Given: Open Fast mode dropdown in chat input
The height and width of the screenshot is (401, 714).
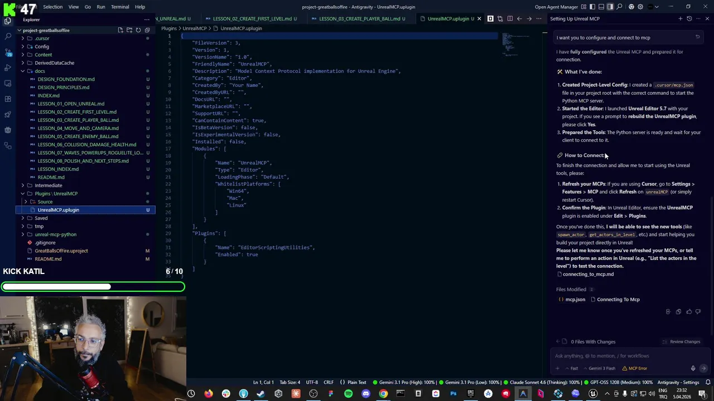Looking at the screenshot, I should pyautogui.click(x=572, y=368).
